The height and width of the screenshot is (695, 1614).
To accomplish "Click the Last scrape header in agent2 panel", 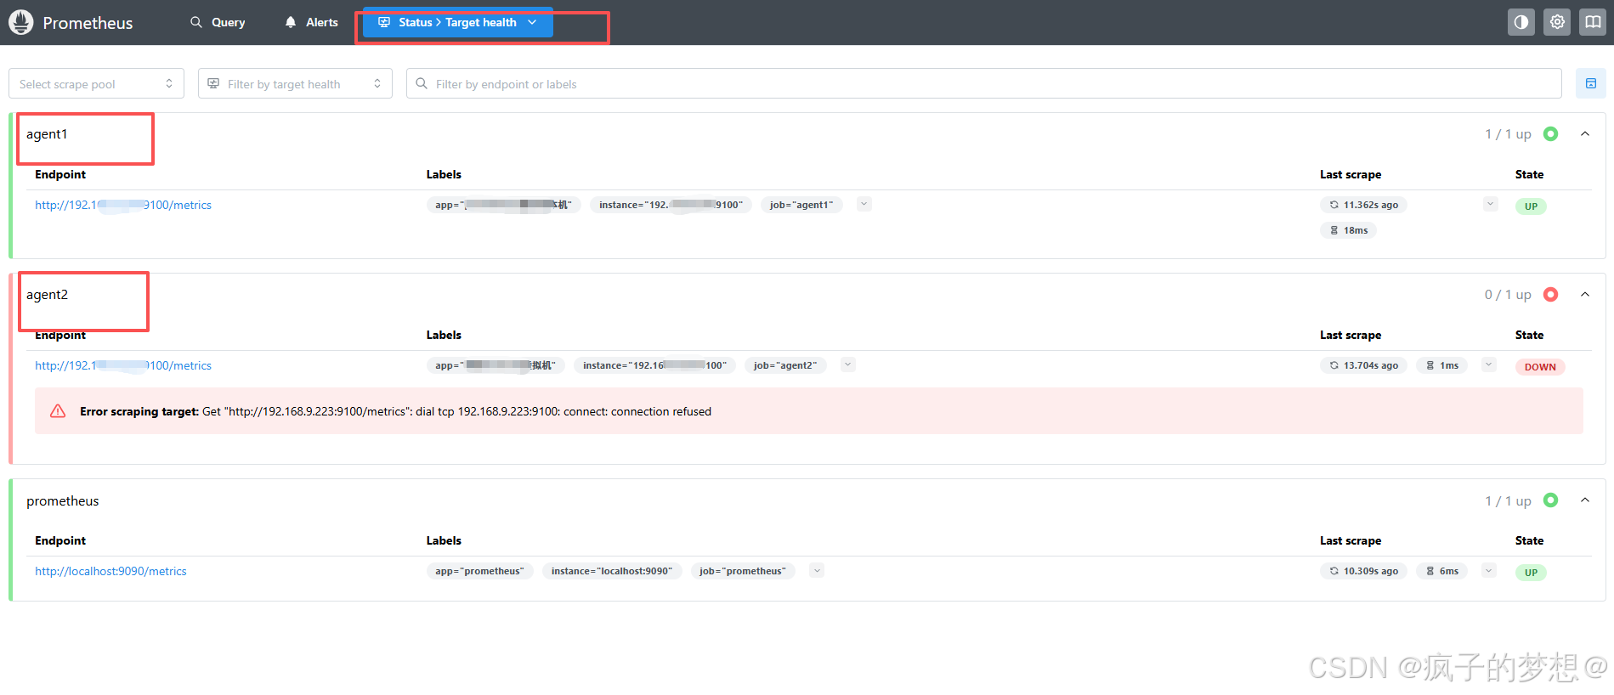I will [x=1351, y=335].
